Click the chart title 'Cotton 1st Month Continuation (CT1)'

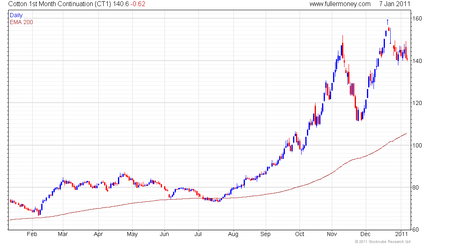click(59, 4)
